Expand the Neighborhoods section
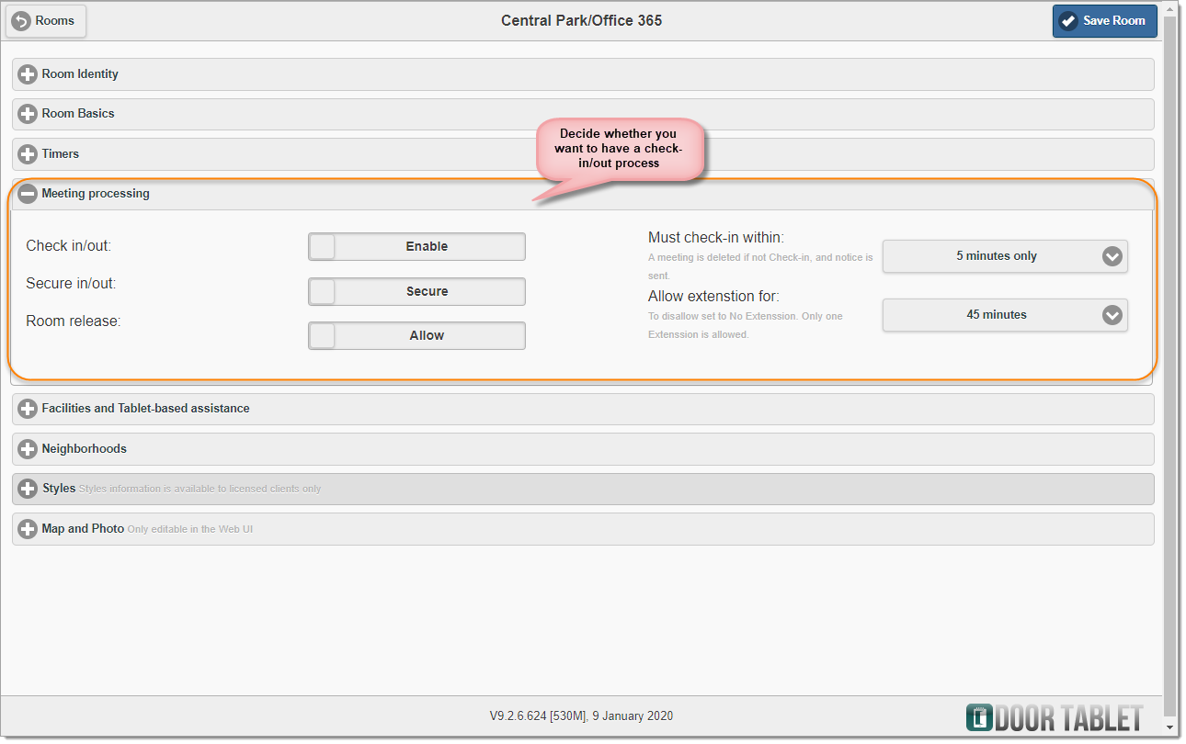 click(583, 449)
